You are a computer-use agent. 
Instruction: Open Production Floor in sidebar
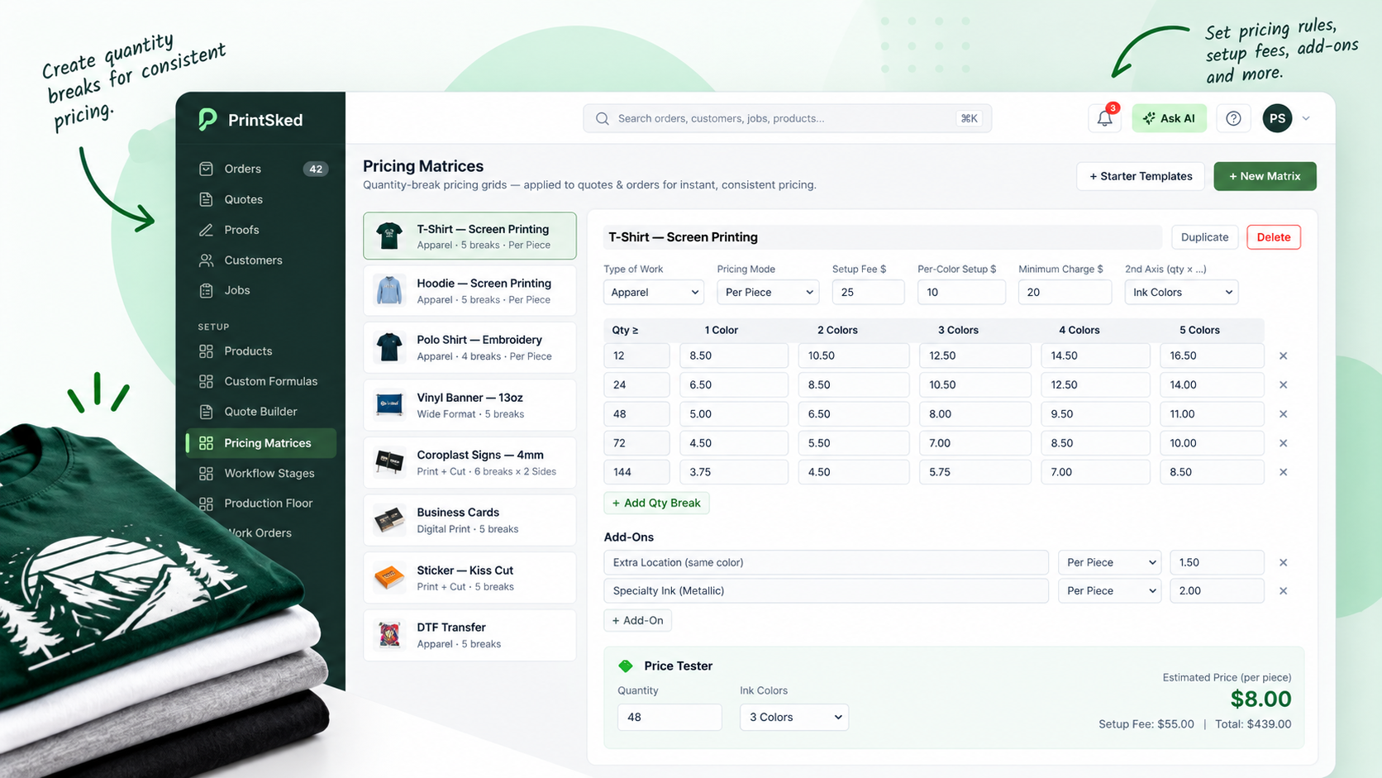point(261,503)
